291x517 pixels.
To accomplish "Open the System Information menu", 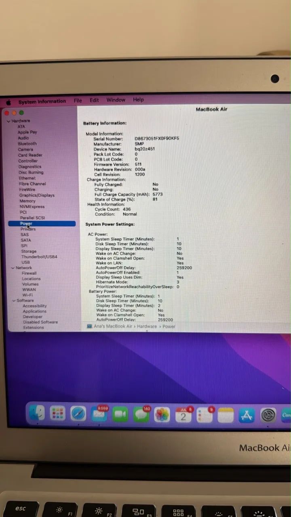I will (x=42, y=102).
